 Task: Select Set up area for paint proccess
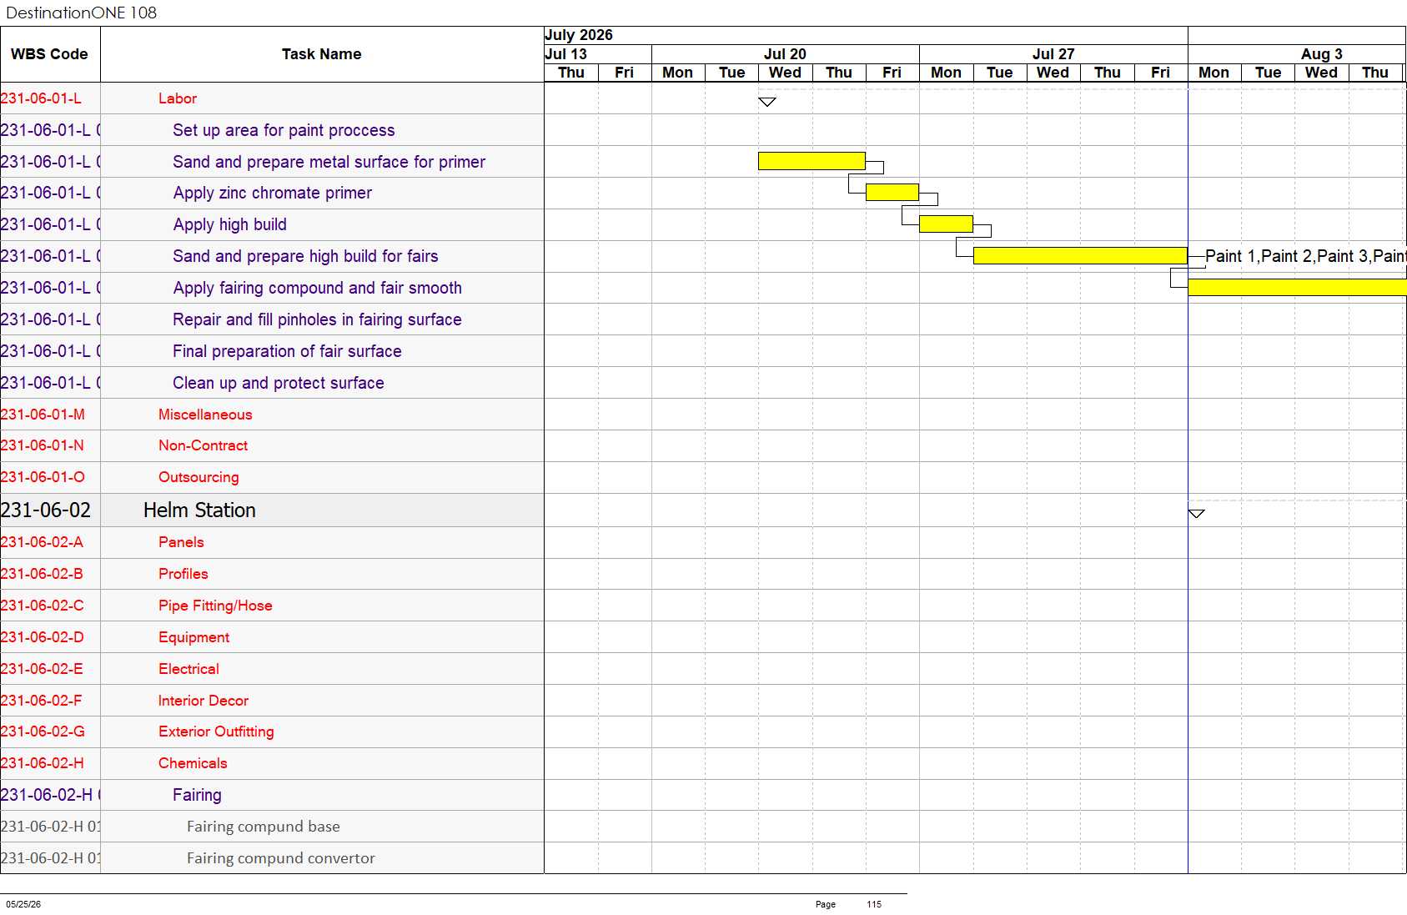pyautogui.click(x=284, y=130)
